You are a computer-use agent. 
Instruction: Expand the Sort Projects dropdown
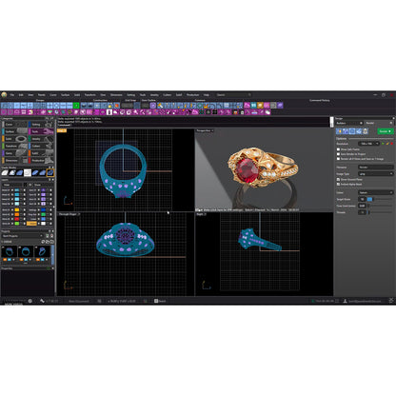(x=22, y=236)
